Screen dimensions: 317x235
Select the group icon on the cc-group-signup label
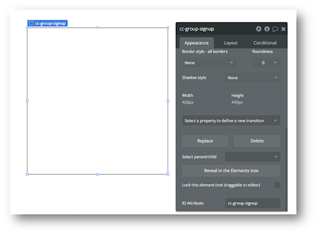point(31,23)
